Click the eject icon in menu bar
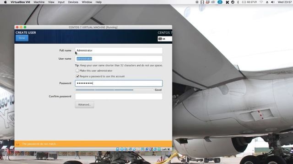 [x=267, y=2]
